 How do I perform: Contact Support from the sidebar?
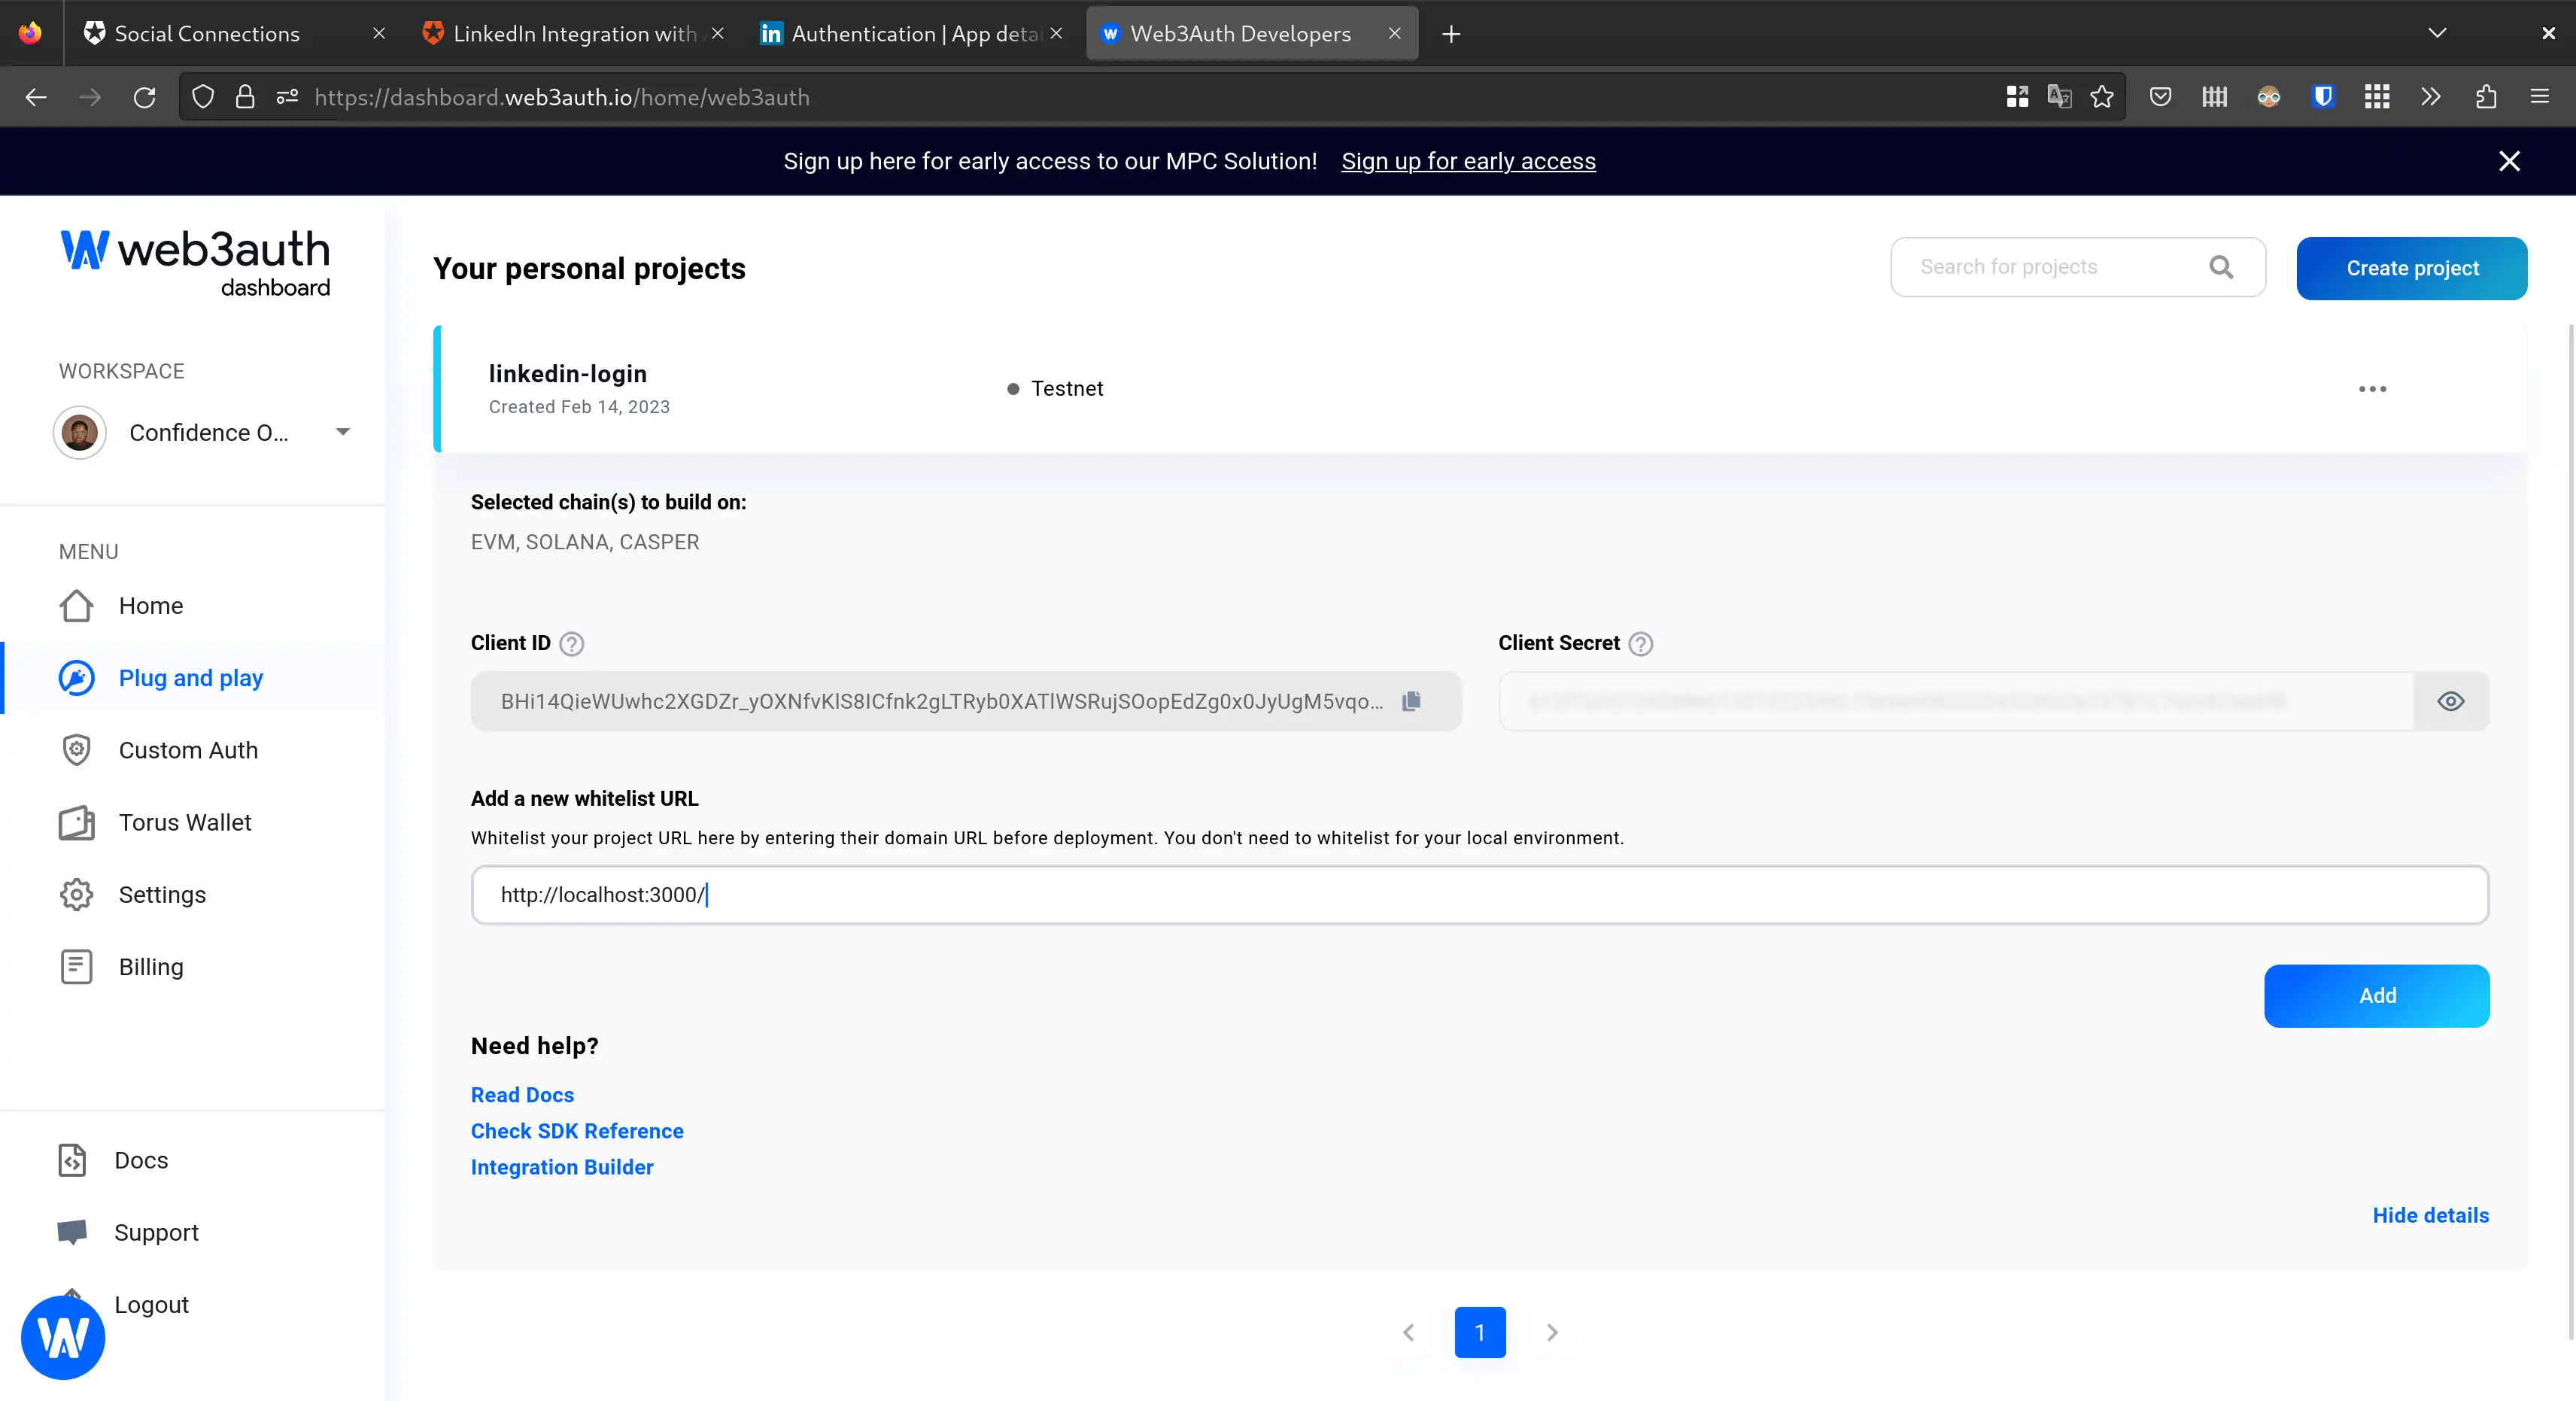(x=156, y=1232)
